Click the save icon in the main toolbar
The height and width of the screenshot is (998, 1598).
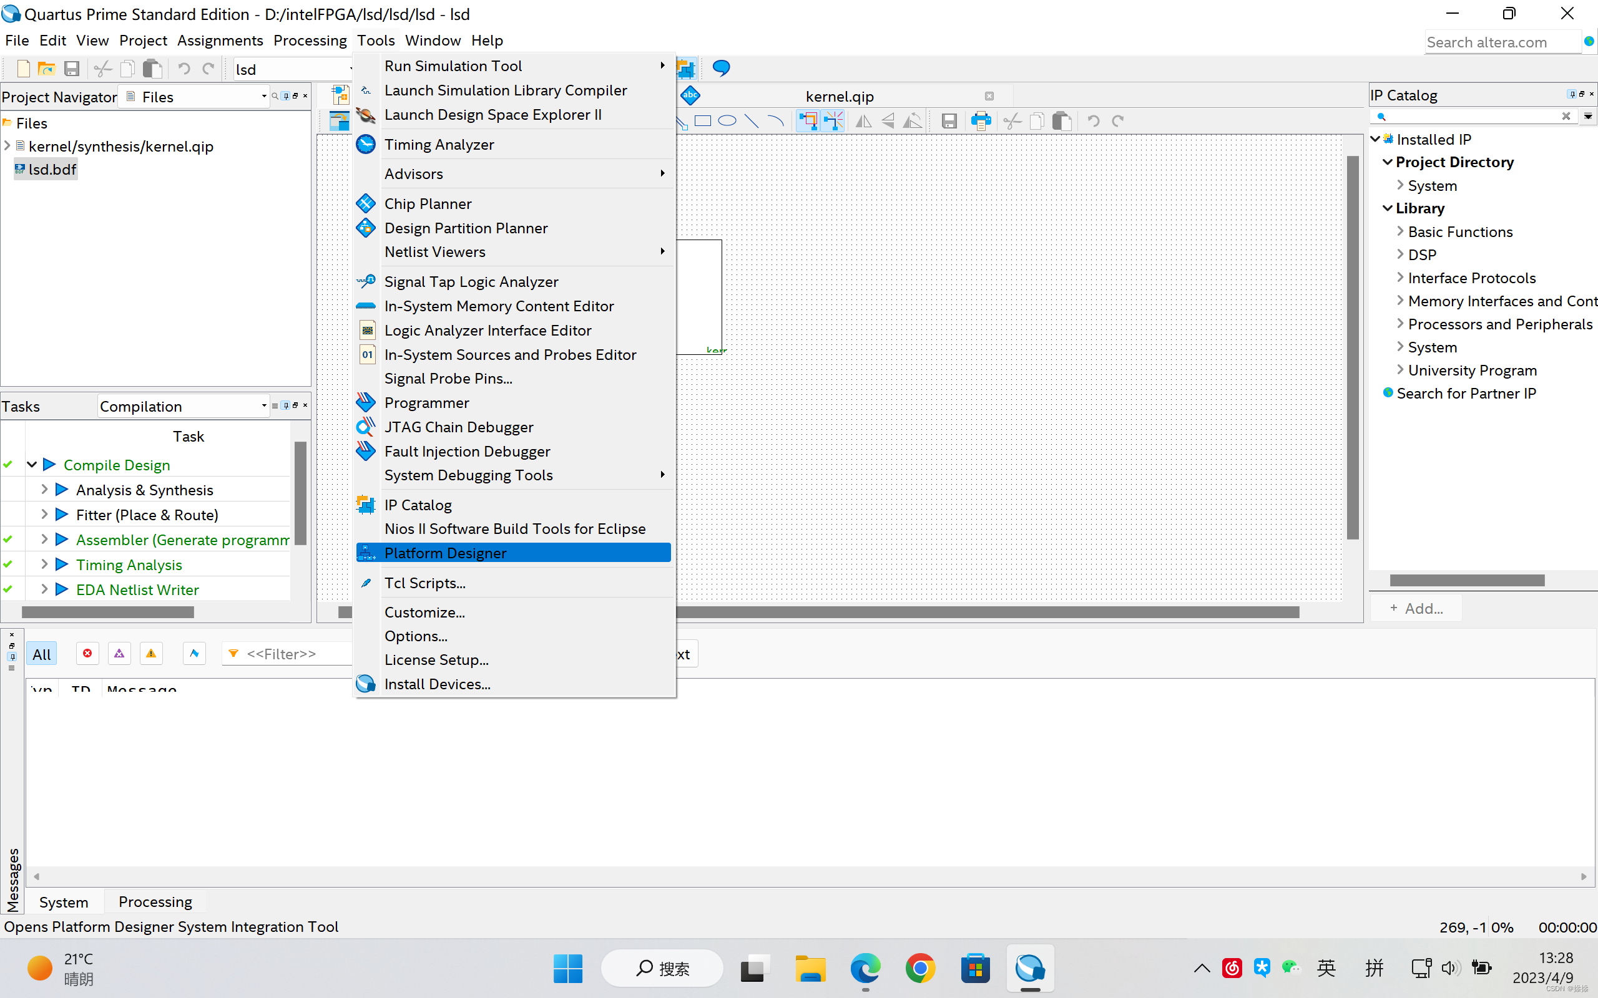coord(71,69)
